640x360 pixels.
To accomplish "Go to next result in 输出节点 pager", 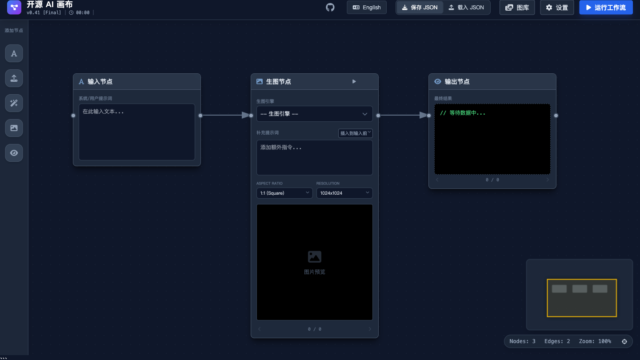I will (548, 180).
